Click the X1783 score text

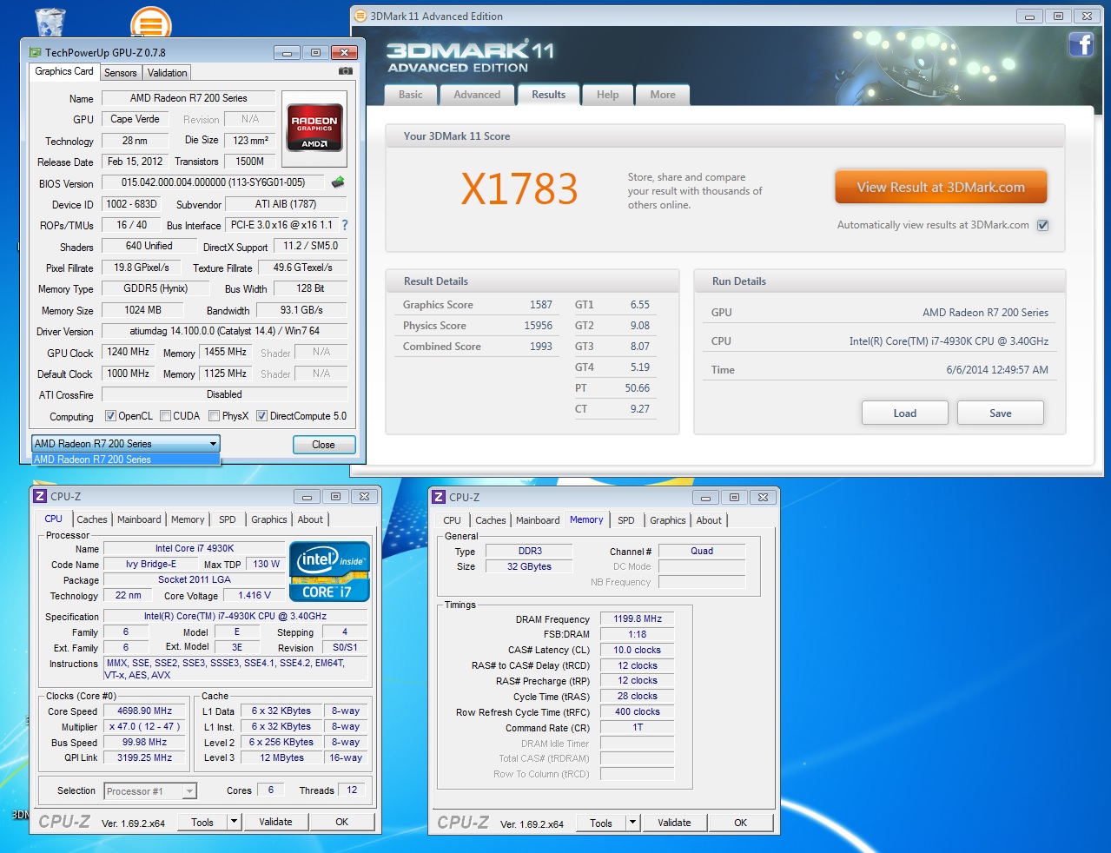519,188
